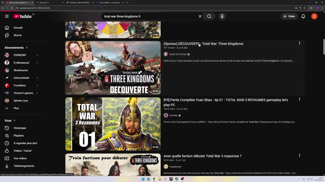325x182 pixels.
Task: Open the Three Kingdoms DECOUVERTE thumbnail
Action: tap(113, 68)
